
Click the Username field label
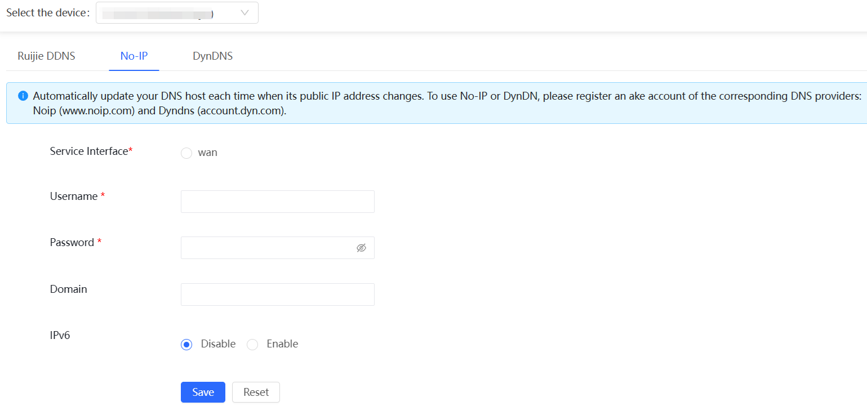tap(74, 197)
